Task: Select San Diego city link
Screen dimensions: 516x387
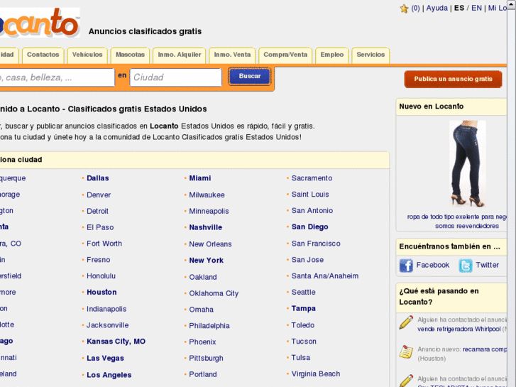Action: tap(309, 227)
